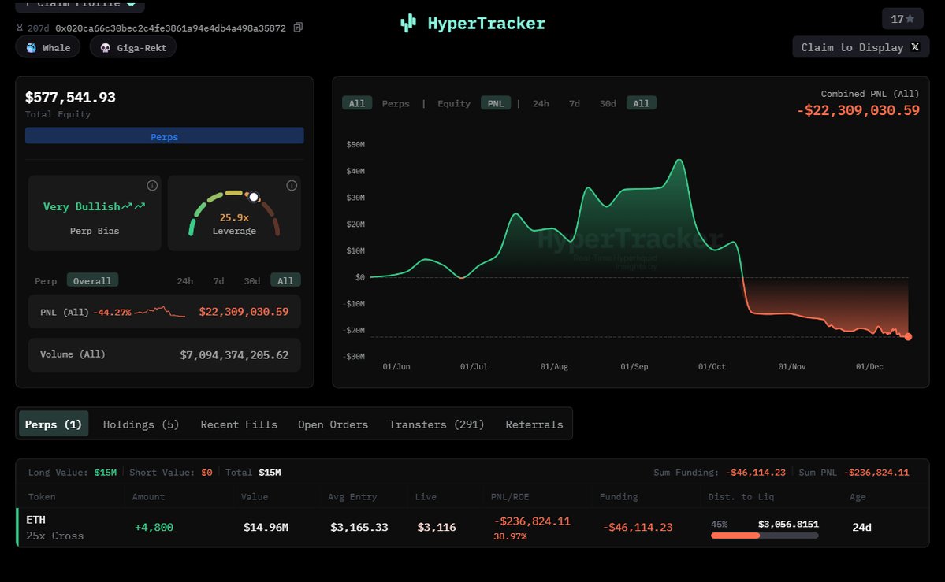Select 30d range in stats panel
Viewport: 945px width, 582px height.
click(x=252, y=280)
